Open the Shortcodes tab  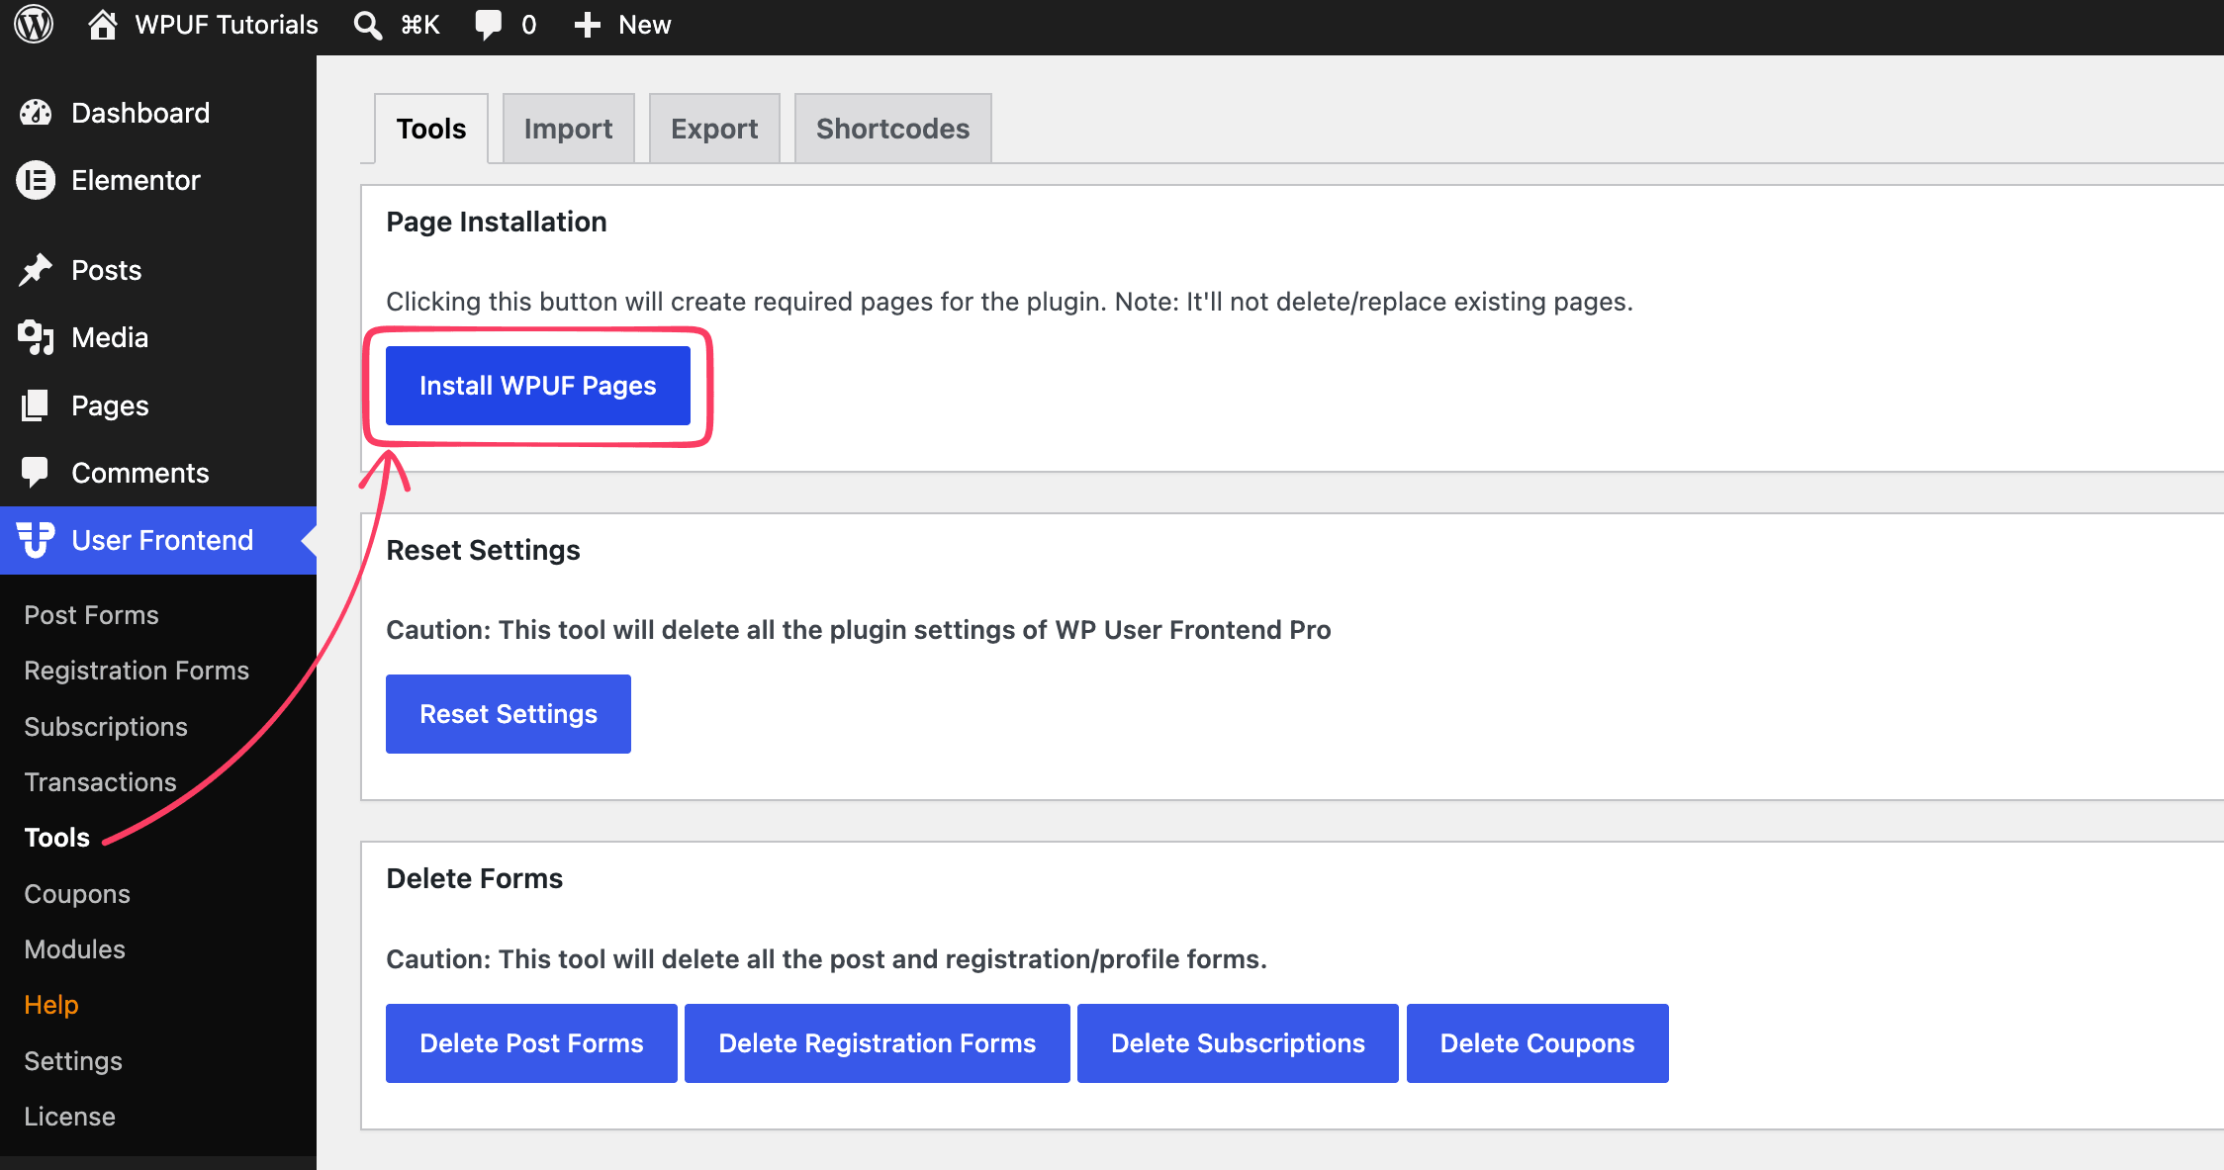(892, 129)
